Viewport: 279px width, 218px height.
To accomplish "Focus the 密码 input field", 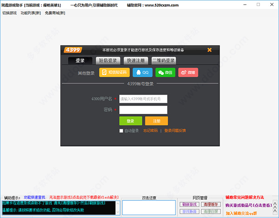I will point(143,110).
